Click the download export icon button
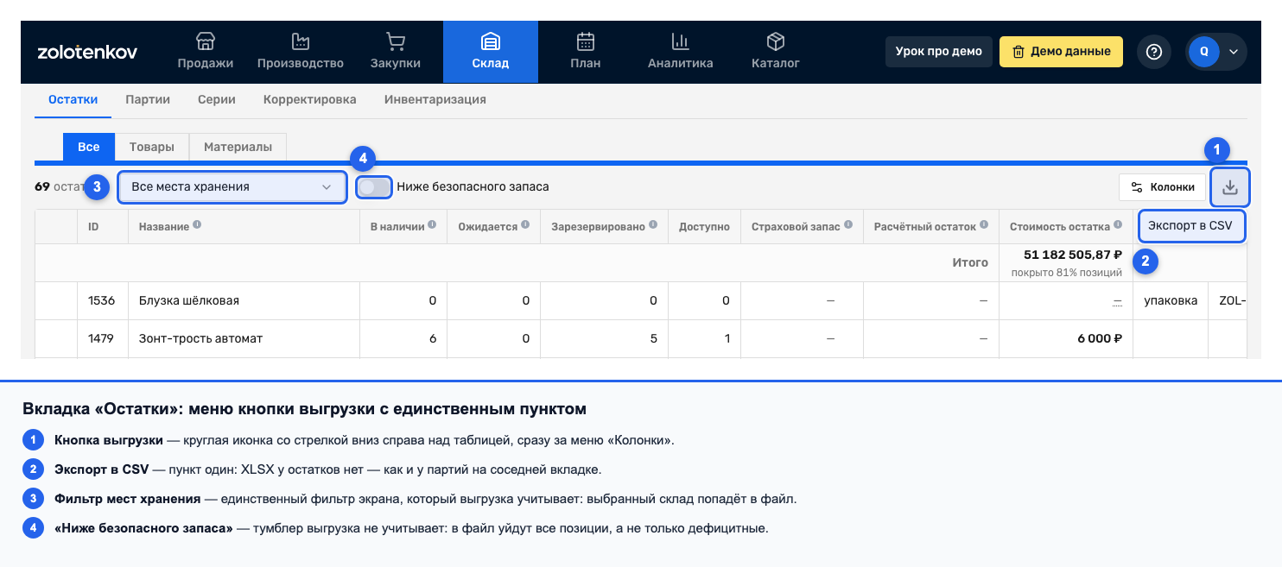The image size is (1282, 567). click(1230, 186)
